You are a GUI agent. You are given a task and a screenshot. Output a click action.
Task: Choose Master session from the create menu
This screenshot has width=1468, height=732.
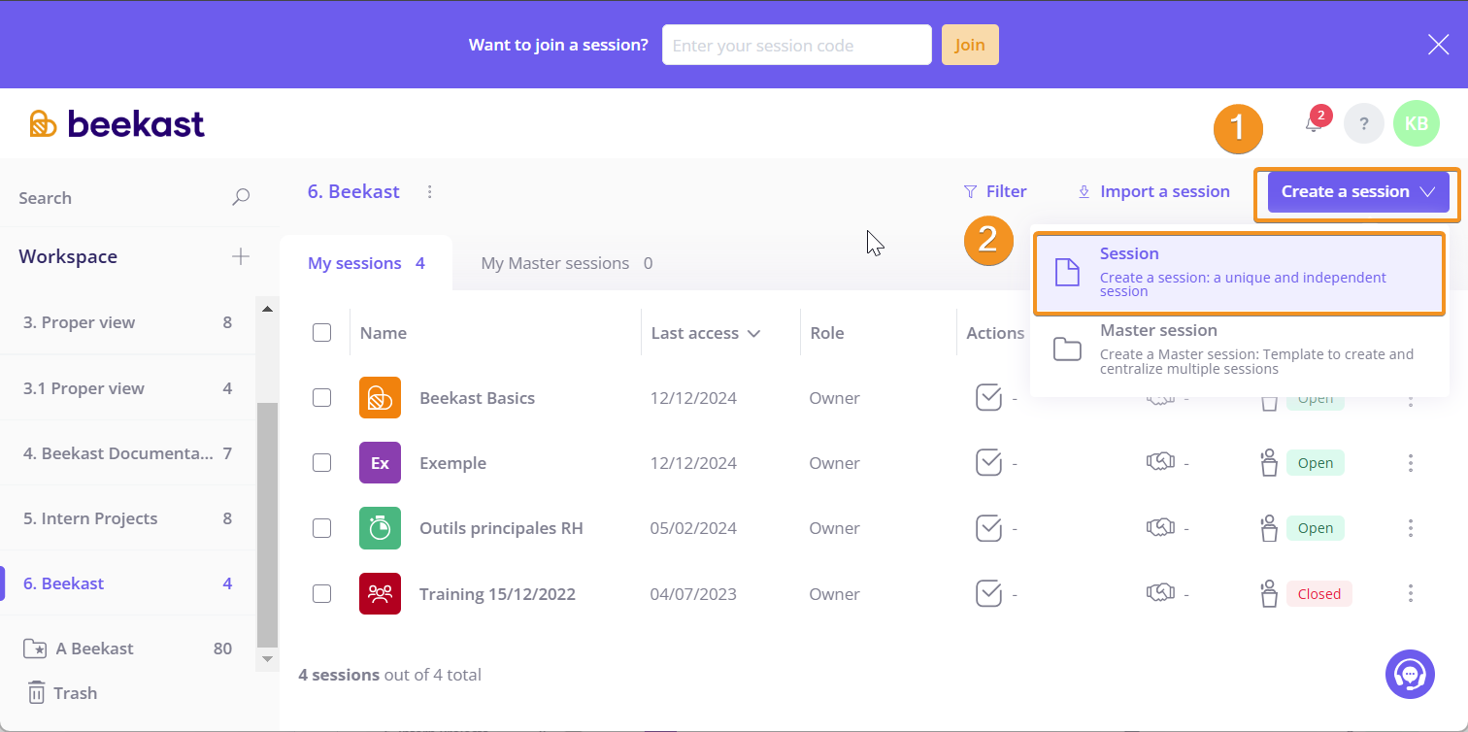[1240, 349]
